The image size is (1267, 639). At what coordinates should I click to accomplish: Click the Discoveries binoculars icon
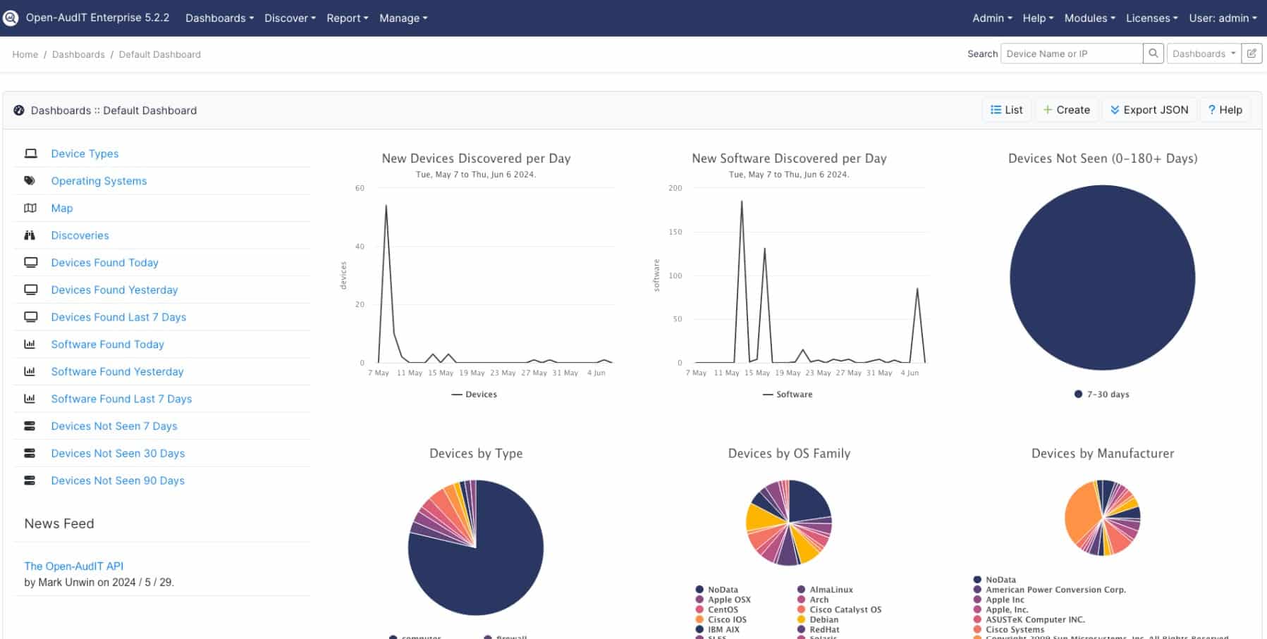click(x=30, y=235)
